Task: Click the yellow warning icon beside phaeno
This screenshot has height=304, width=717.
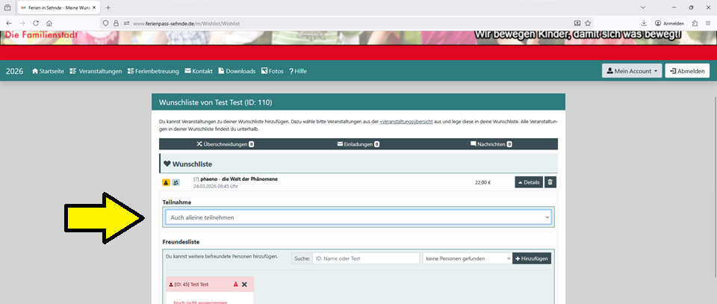Action: [166, 182]
